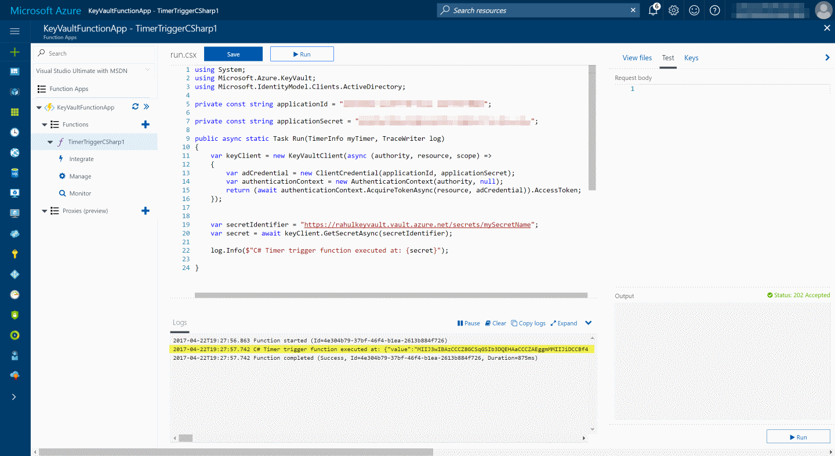Viewport: 835px width, 456px height.
Task: Open the Resource groups cube icon
Action: pyautogui.click(x=15, y=92)
